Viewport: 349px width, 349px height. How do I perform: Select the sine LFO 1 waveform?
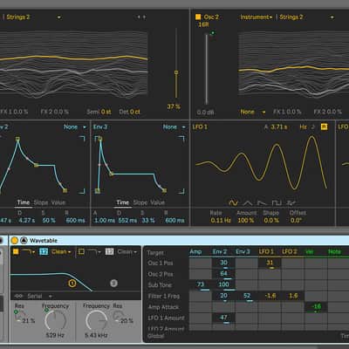(x=233, y=202)
